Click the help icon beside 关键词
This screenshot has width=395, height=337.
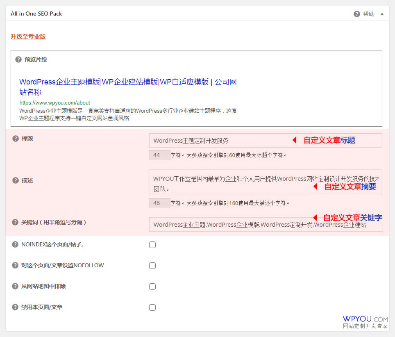click(x=15, y=222)
